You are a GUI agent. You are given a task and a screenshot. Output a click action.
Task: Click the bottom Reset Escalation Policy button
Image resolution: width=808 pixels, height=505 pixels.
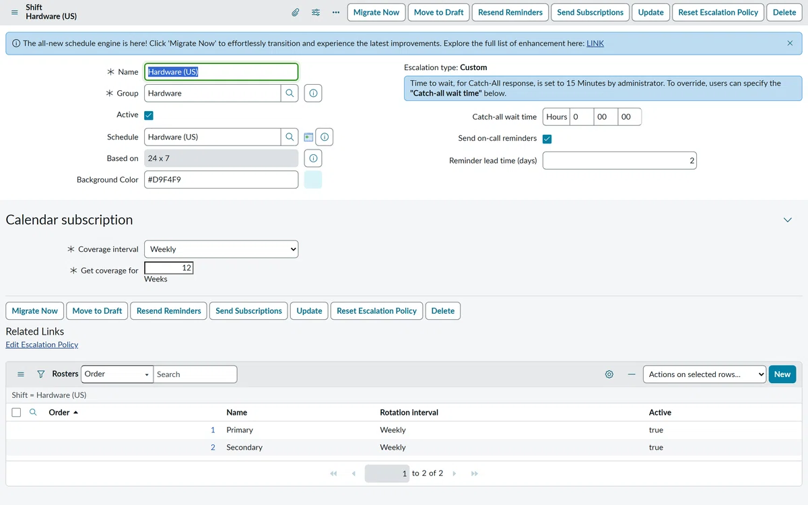point(377,311)
